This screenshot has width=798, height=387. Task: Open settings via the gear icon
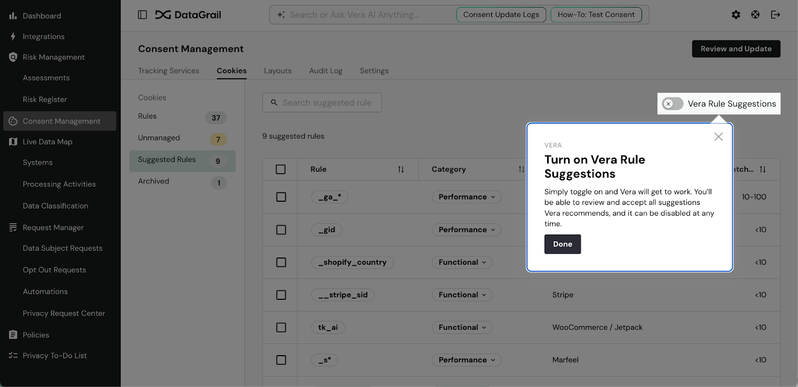(x=736, y=15)
